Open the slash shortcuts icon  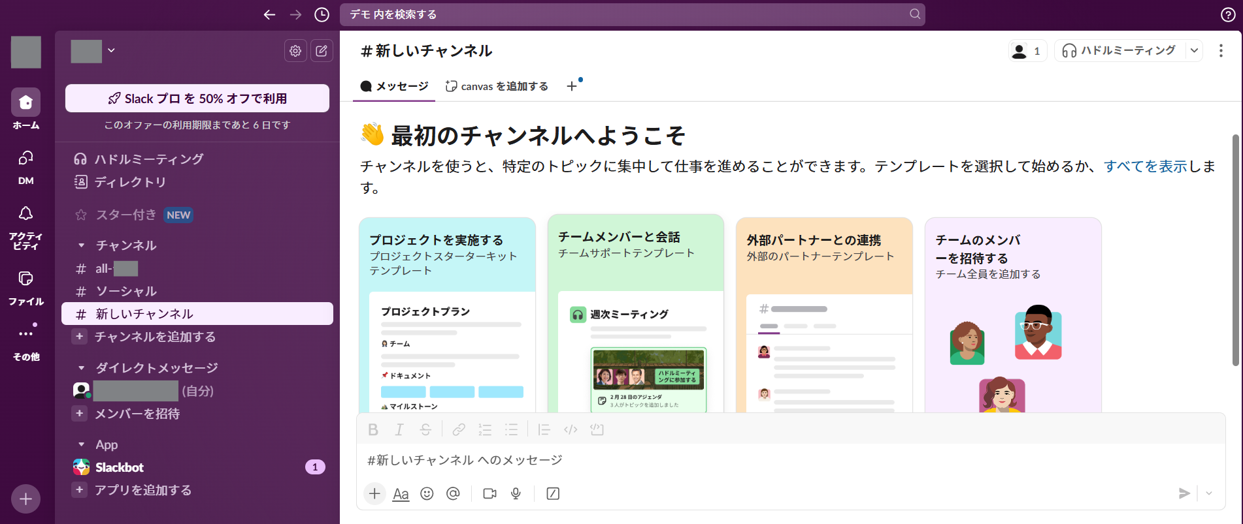pyautogui.click(x=553, y=493)
